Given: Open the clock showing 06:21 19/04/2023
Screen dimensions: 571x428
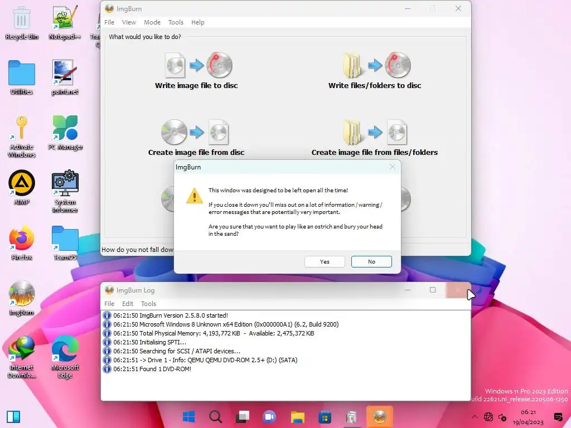Looking at the screenshot, I should 528,417.
